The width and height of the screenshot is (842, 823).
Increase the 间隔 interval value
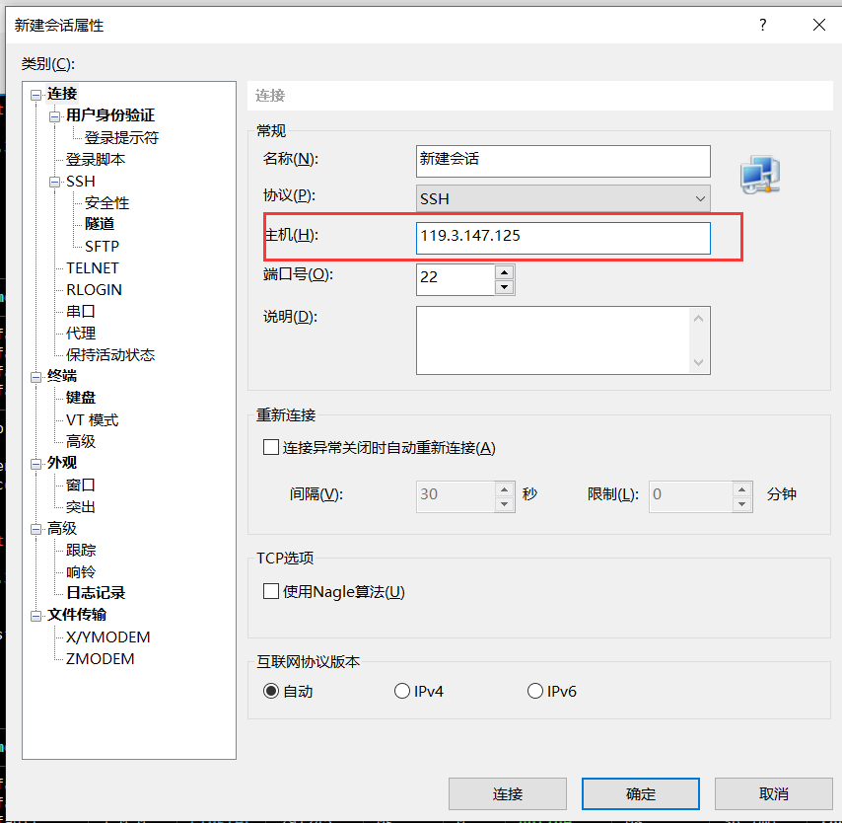pyautogui.click(x=504, y=489)
